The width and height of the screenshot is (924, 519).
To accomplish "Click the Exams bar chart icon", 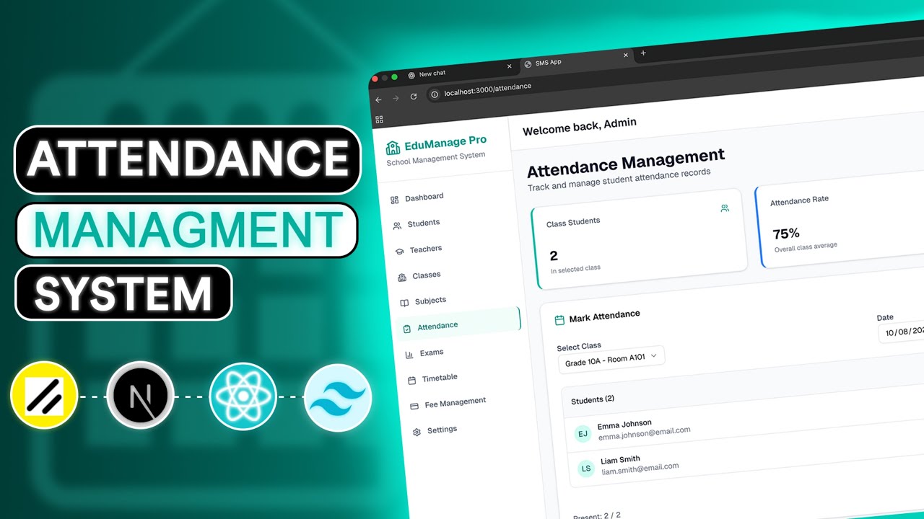I will tap(409, 354).
